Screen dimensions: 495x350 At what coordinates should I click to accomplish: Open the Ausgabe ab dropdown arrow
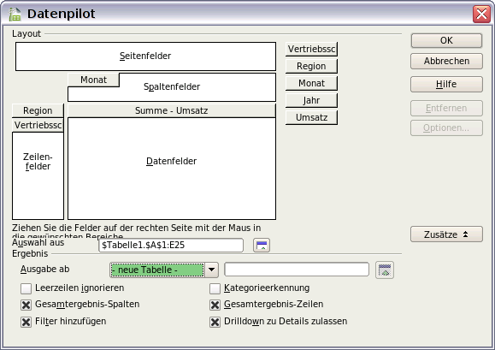(211, 270)
